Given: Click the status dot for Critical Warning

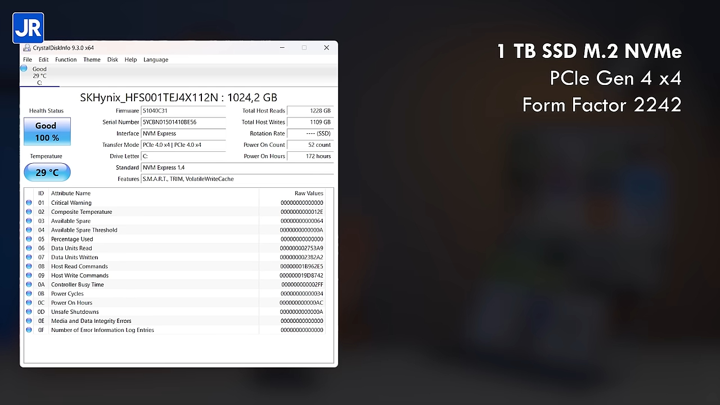Looking at the screenshot, I should click(29, 202).
